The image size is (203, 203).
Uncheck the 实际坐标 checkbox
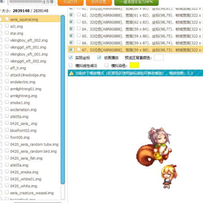[x=71, y=57]
